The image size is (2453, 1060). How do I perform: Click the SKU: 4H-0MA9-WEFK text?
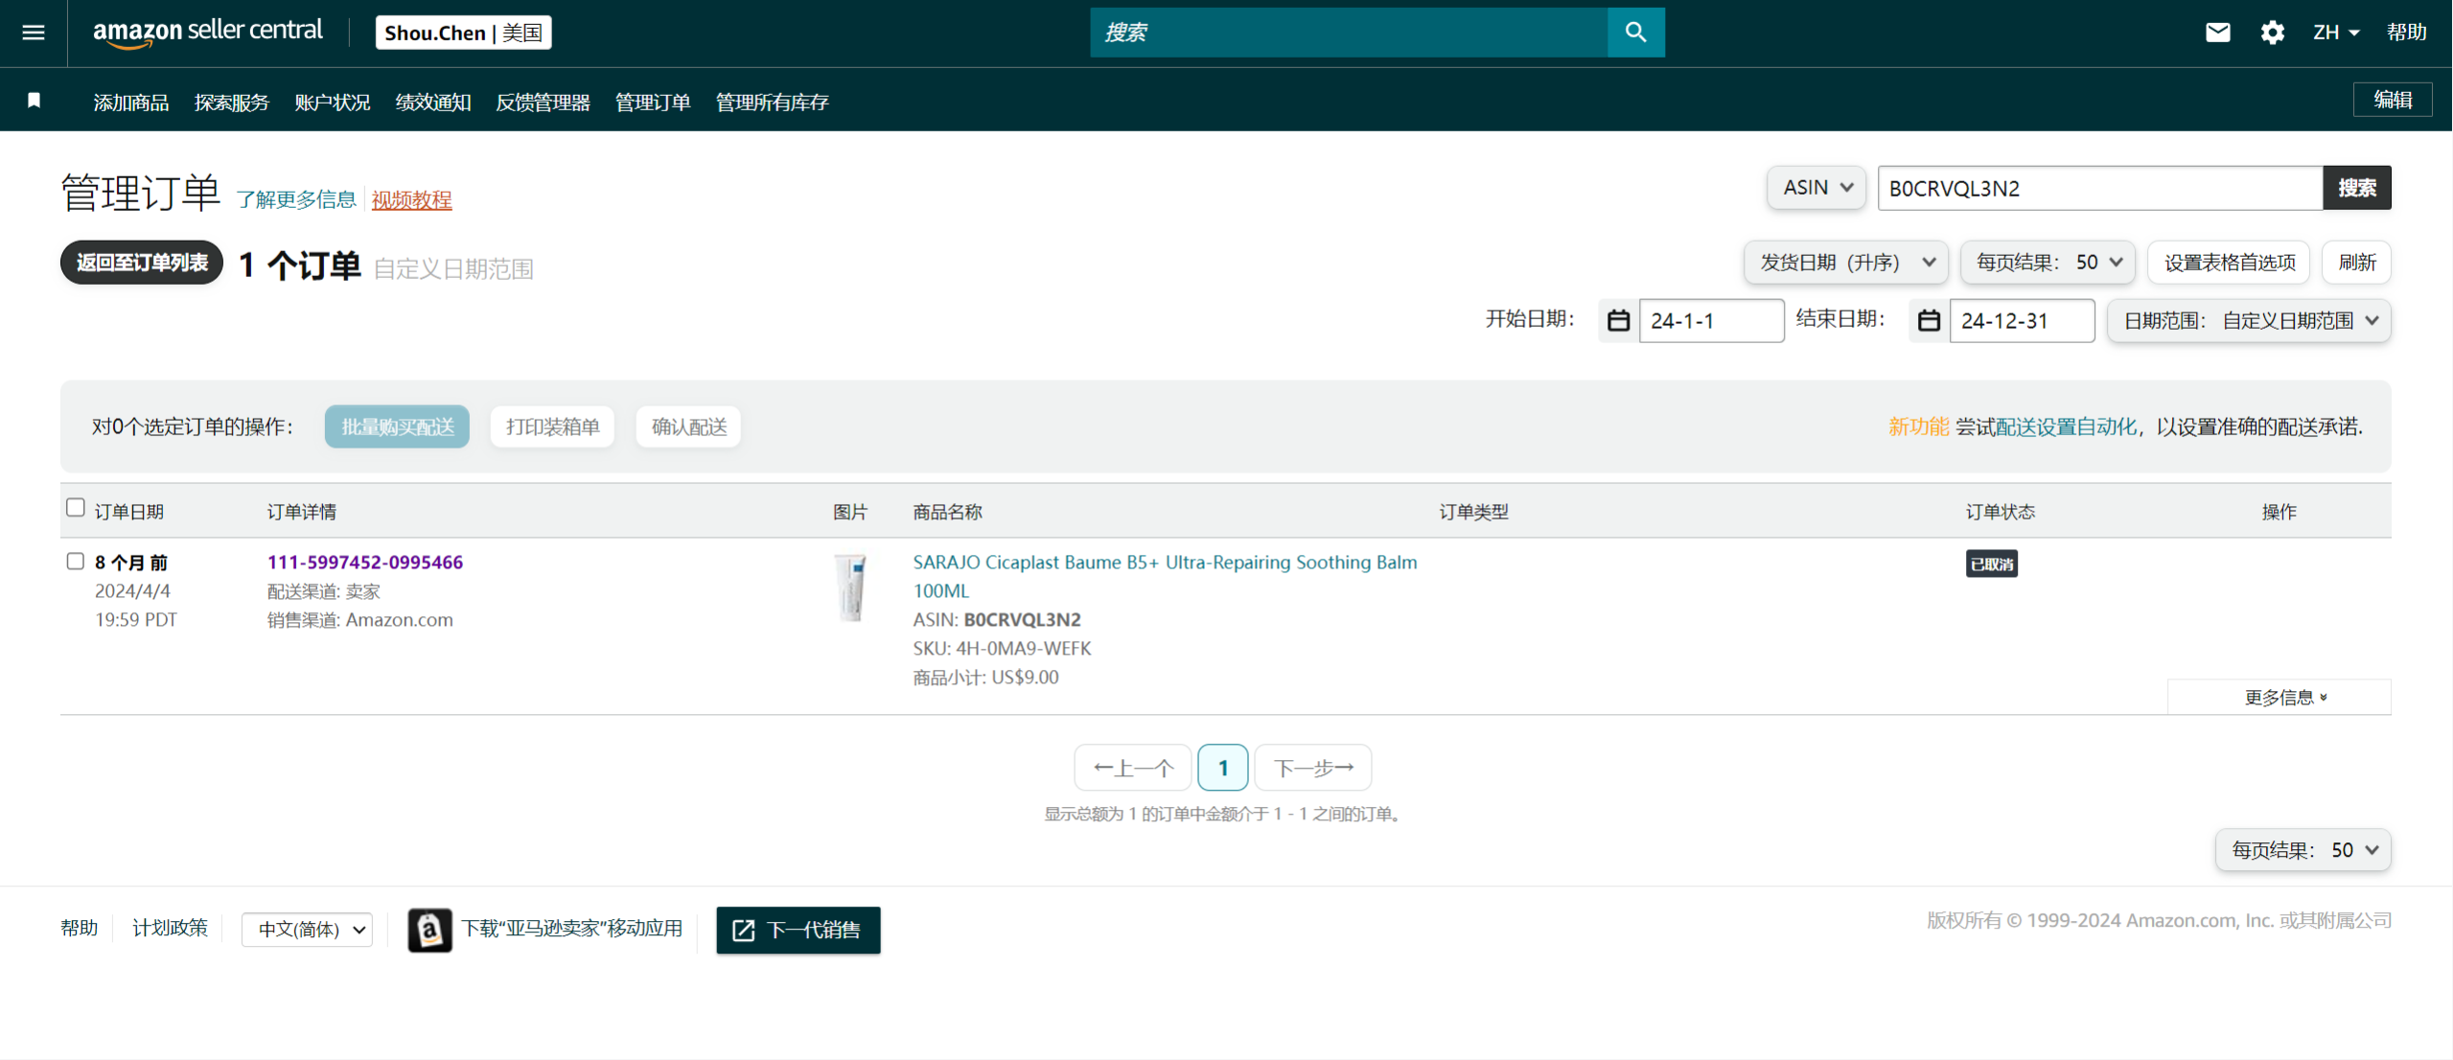pyautogui.click(x=1002, y=649)
